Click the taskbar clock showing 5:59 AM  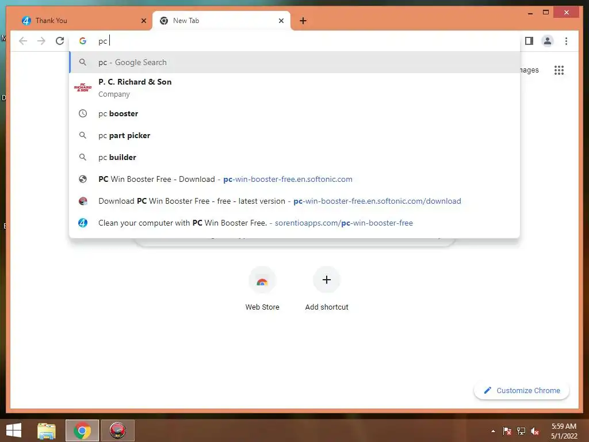564,431
